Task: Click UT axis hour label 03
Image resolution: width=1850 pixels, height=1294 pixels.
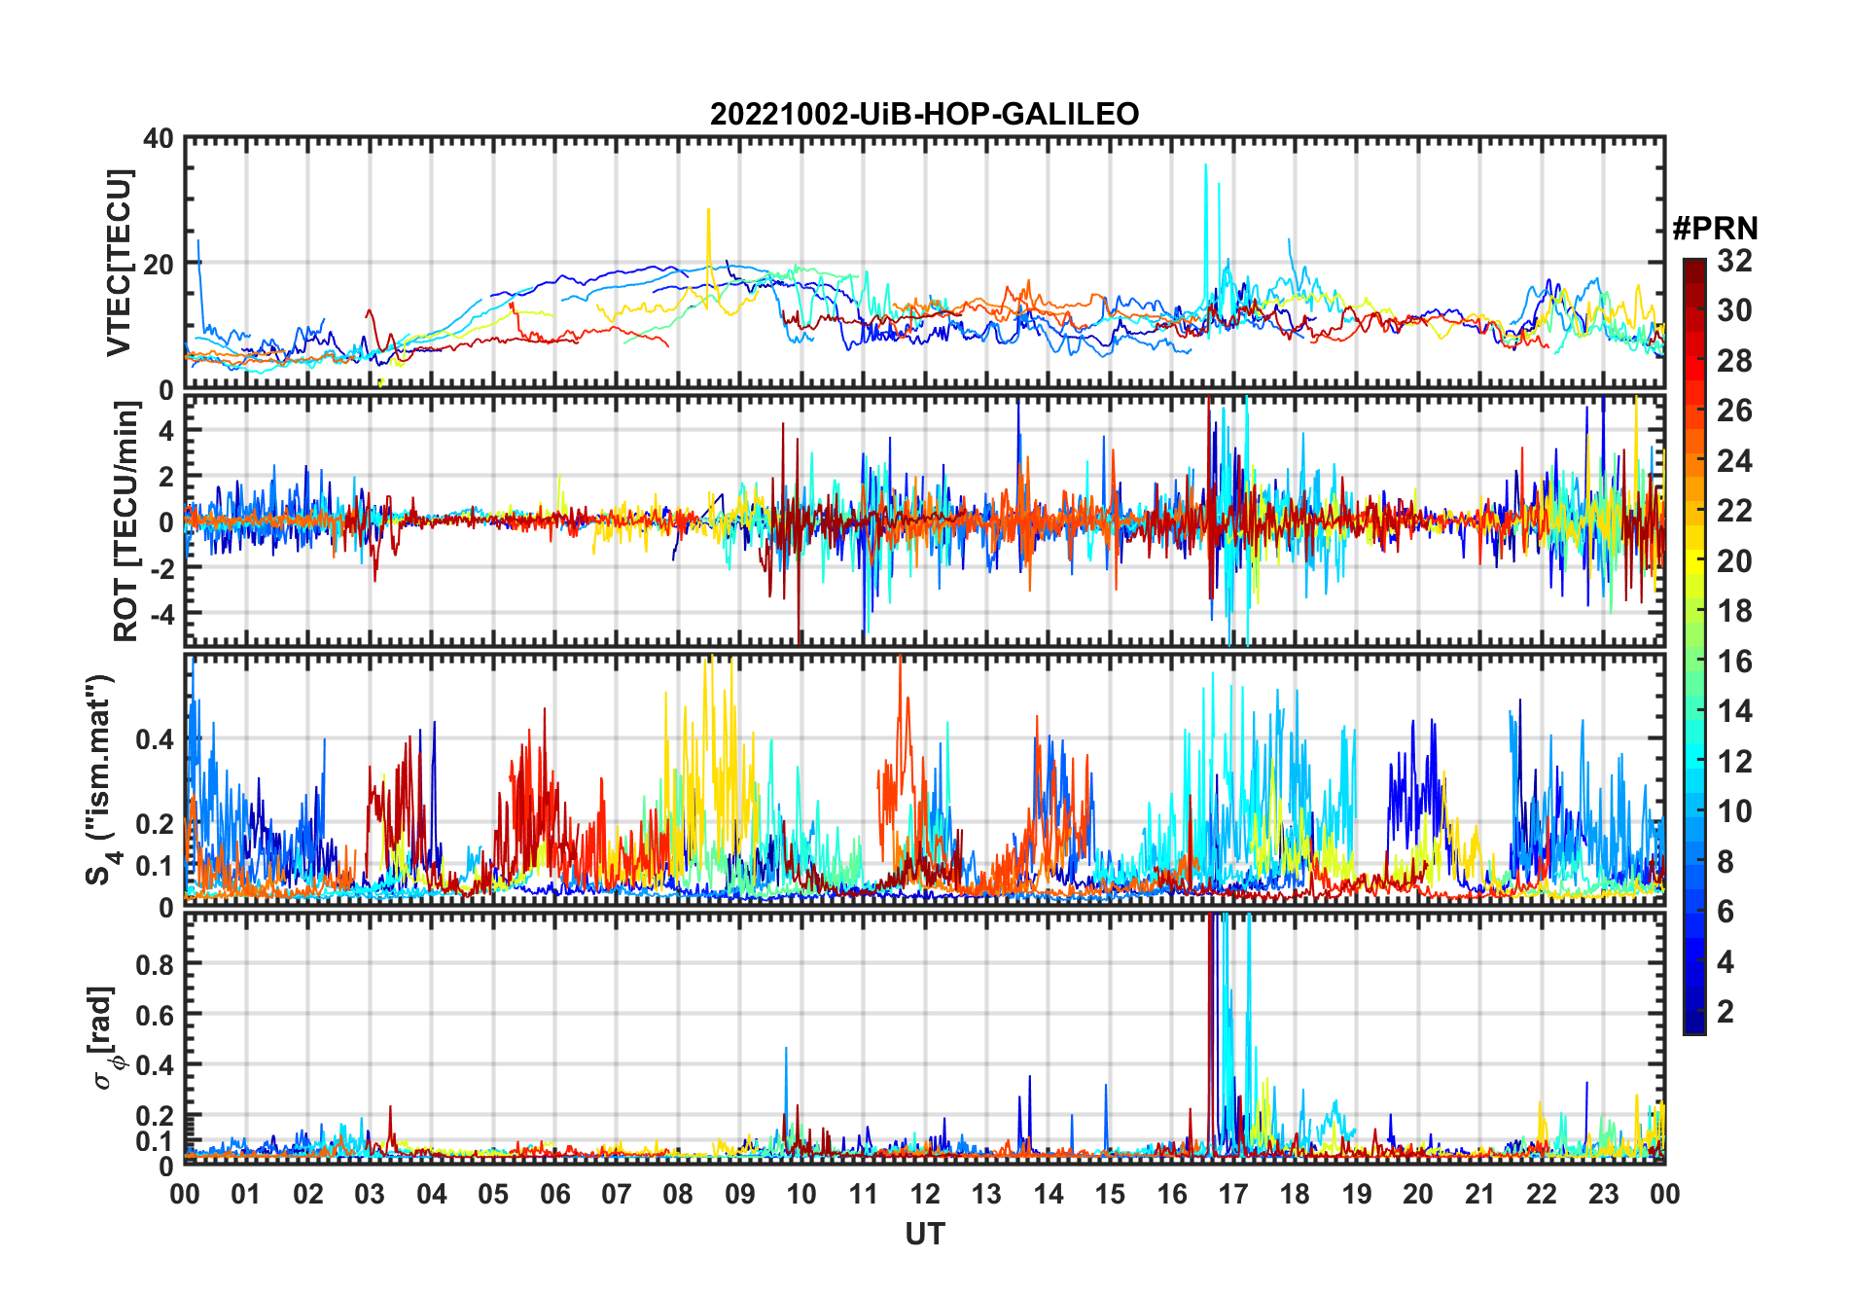Action: tap(370, 1195)
